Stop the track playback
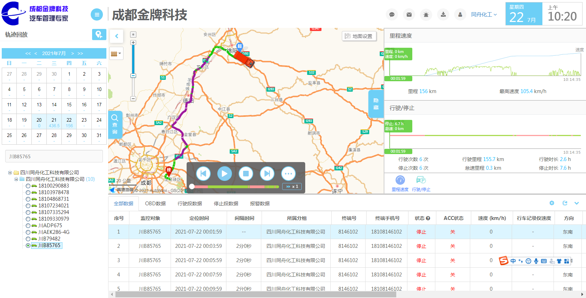The height and width of the screenshot is (298, 586). (x=246, y=174)
